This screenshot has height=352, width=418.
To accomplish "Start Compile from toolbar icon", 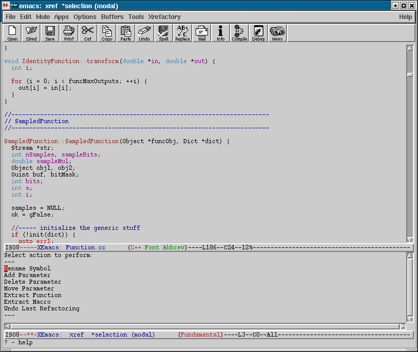I will [x=239, y=33].
